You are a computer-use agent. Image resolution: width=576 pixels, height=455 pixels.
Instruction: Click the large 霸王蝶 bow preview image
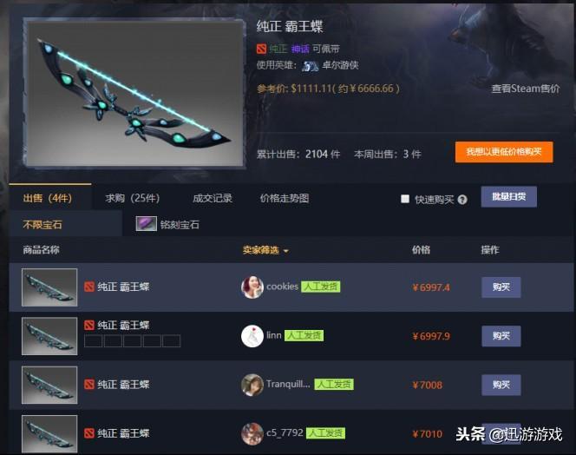pos(134,93)
